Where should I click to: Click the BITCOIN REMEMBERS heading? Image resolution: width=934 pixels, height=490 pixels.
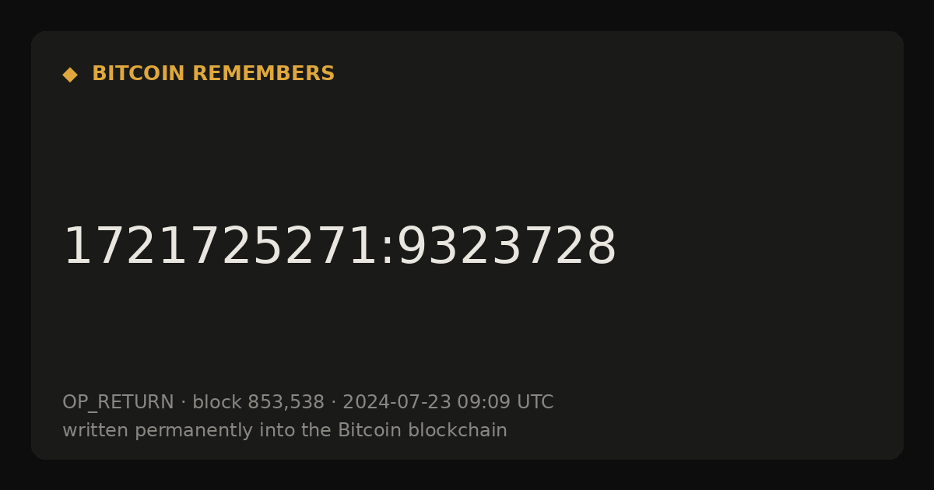[213, 74]
